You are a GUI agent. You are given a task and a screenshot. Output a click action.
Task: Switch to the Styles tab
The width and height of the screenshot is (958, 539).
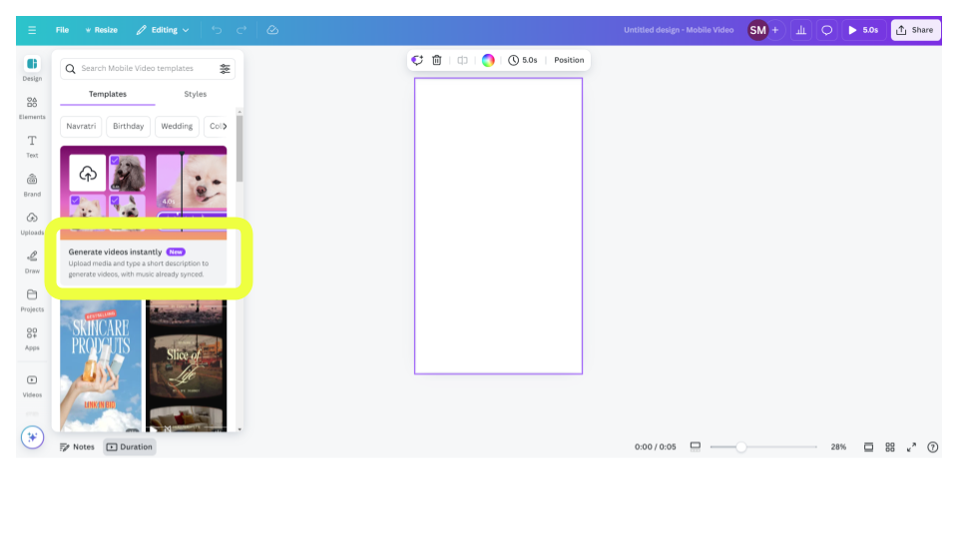point(196,94)
